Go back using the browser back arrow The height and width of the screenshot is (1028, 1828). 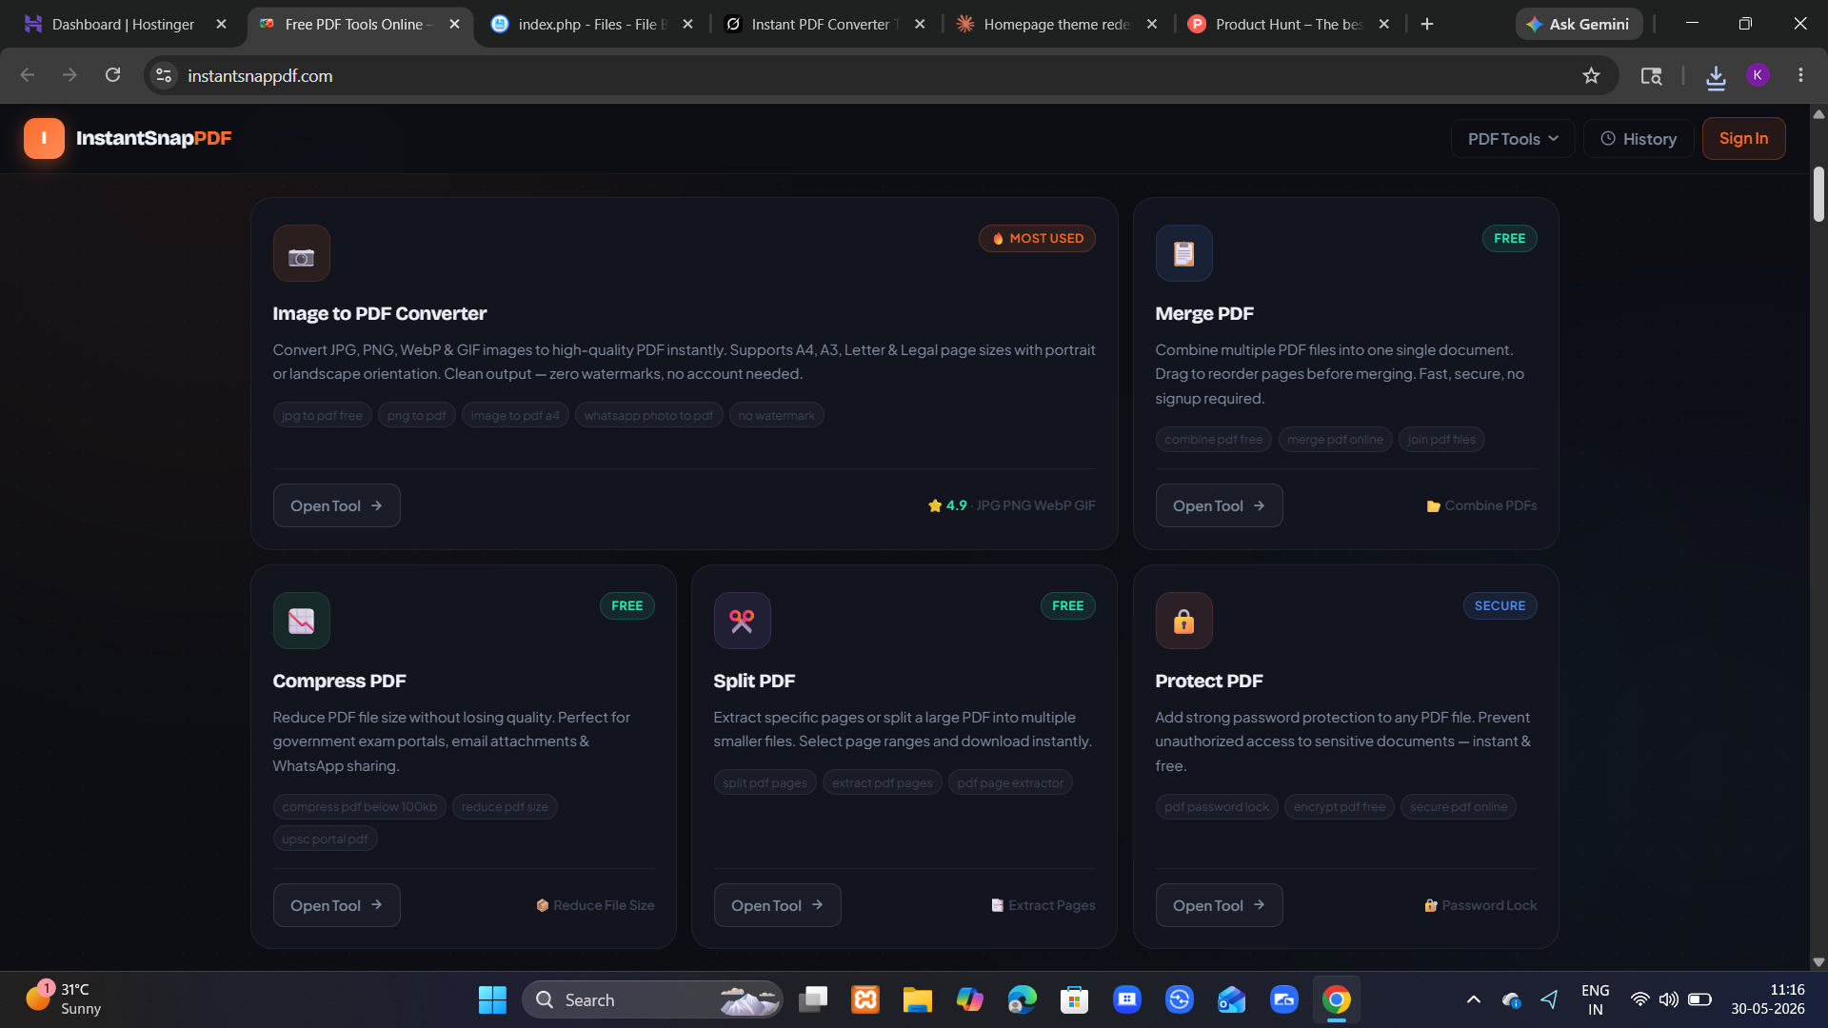click(27, 75)
